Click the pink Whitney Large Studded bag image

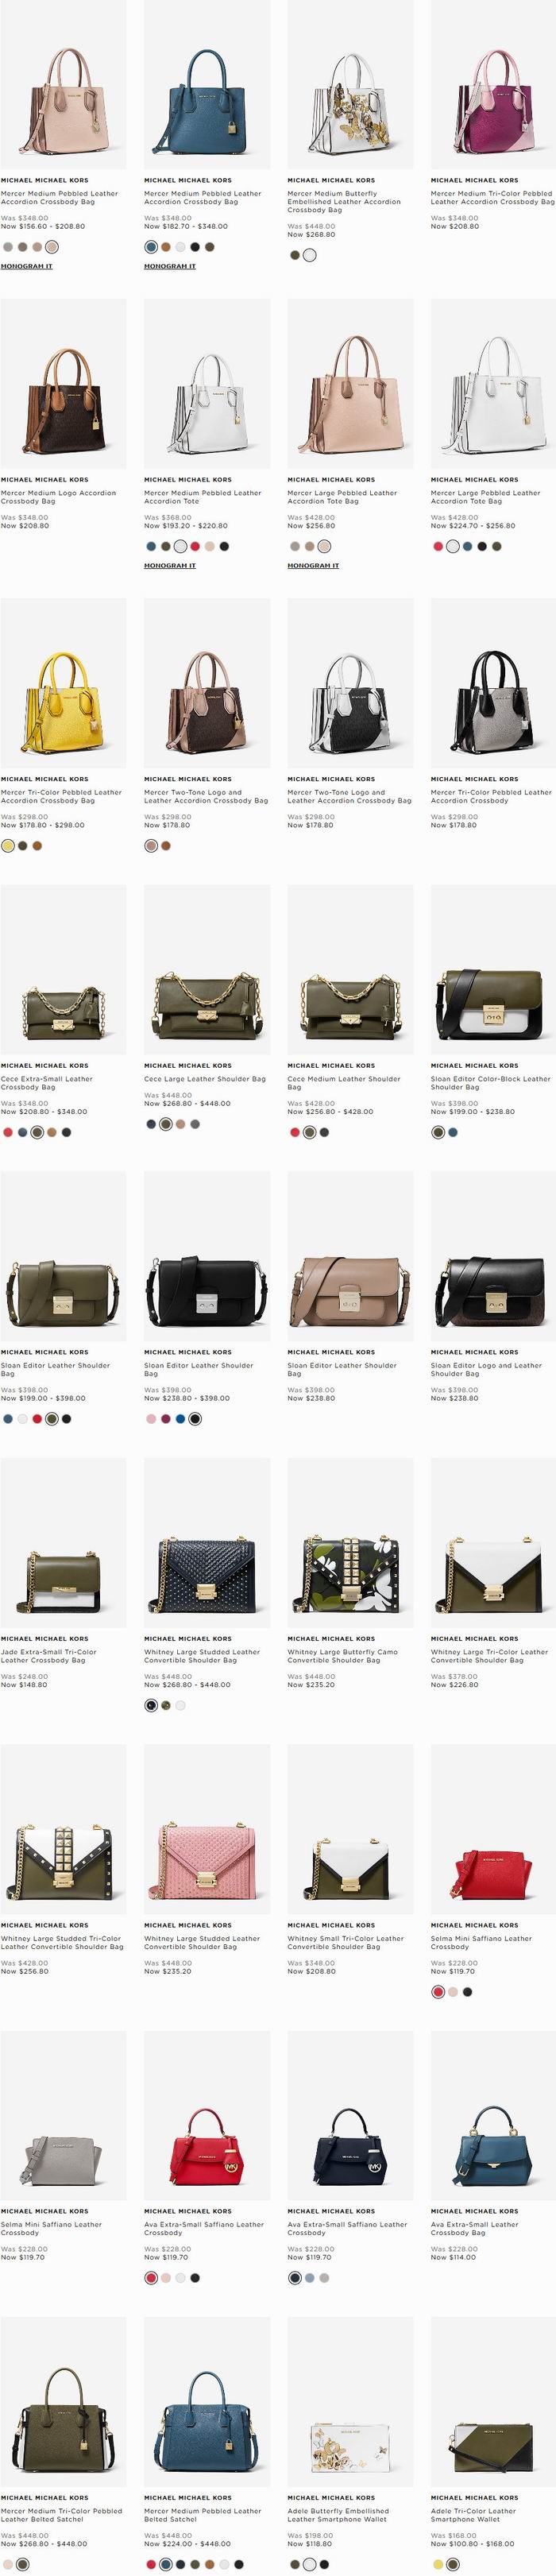tap(207, 1829)
